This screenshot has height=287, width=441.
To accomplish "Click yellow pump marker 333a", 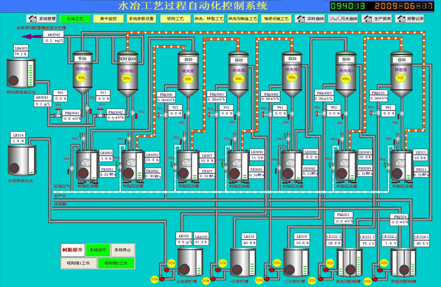I will point(172,263).
